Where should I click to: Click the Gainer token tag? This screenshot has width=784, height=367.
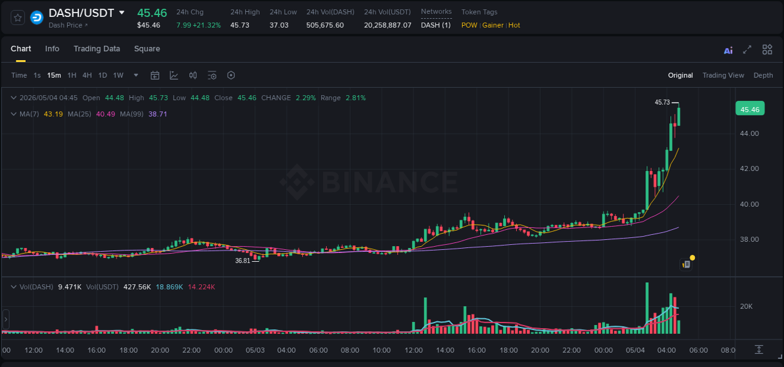click(493, 25)
